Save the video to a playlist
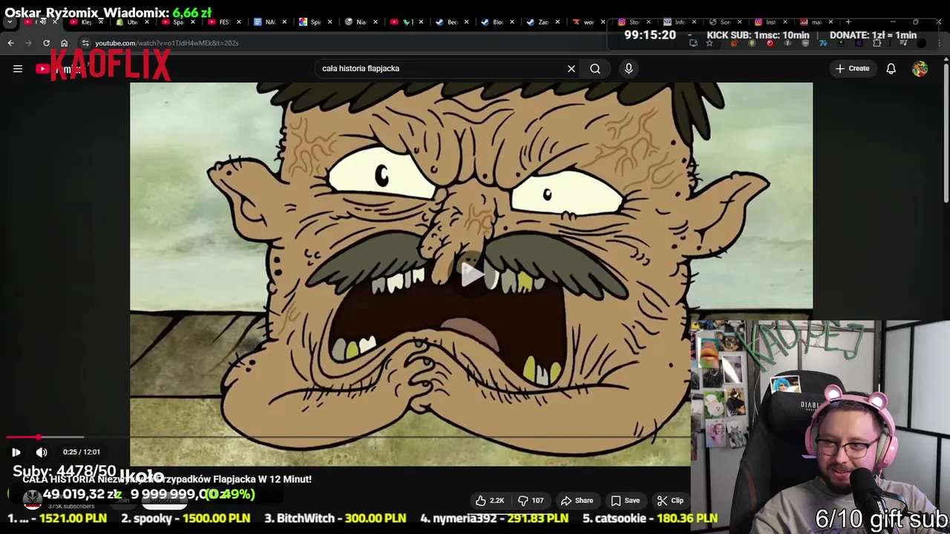 pos(625,501)
